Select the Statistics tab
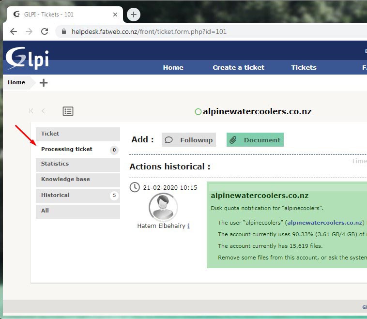The width and height of the screenshot is (367, 319). pos(77,164)
